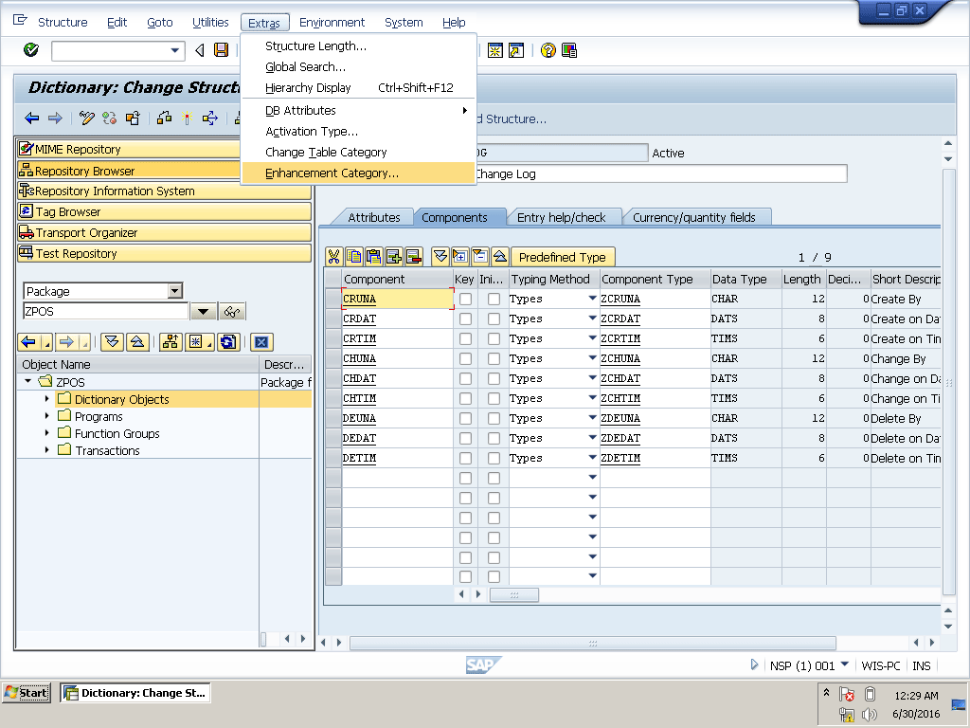This screenshot has height=728, width=970.
Task: Expand the Dictionary Objects tree node
Action: click(47, 399)
